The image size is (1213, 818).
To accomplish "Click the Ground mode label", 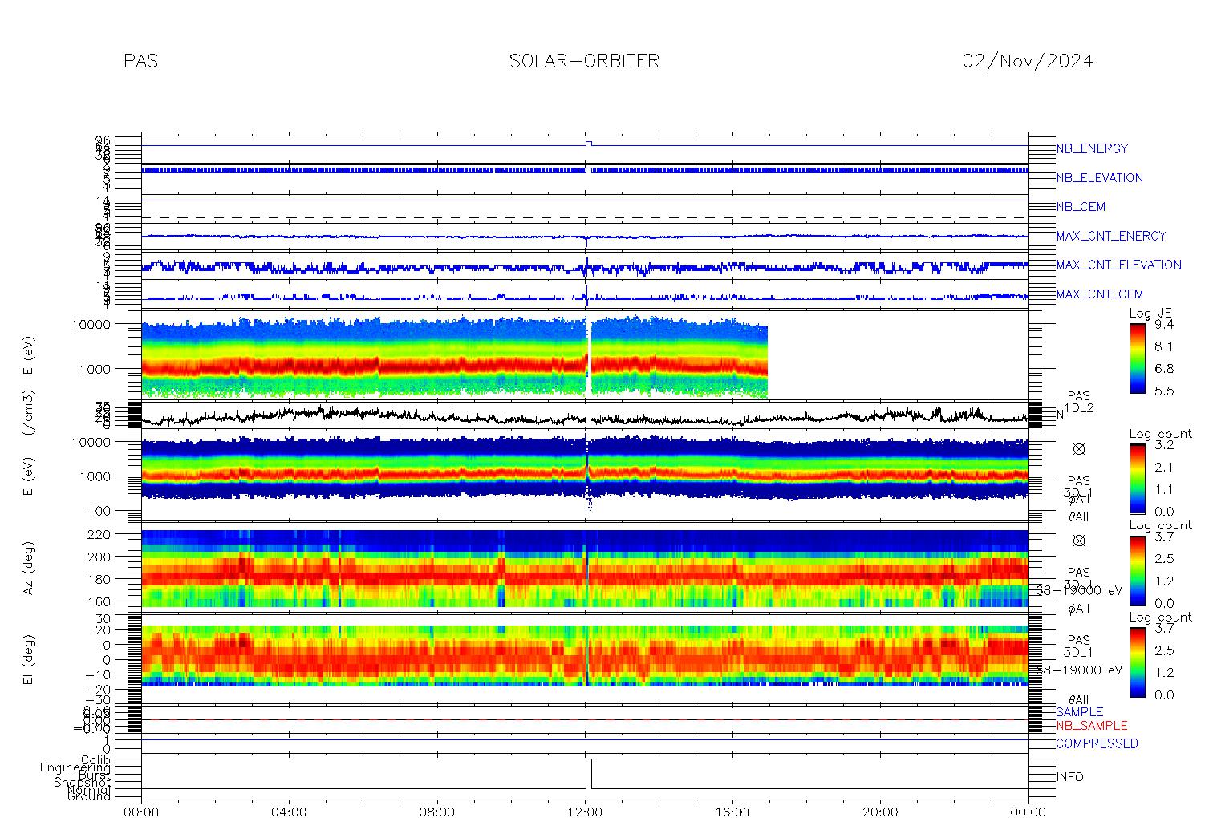I will pyautogui.click(x=89, y=796).
